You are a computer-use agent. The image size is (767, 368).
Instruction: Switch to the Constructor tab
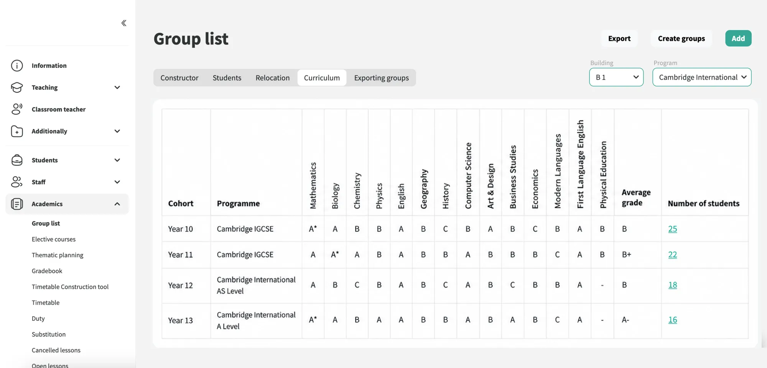[179, 78]
